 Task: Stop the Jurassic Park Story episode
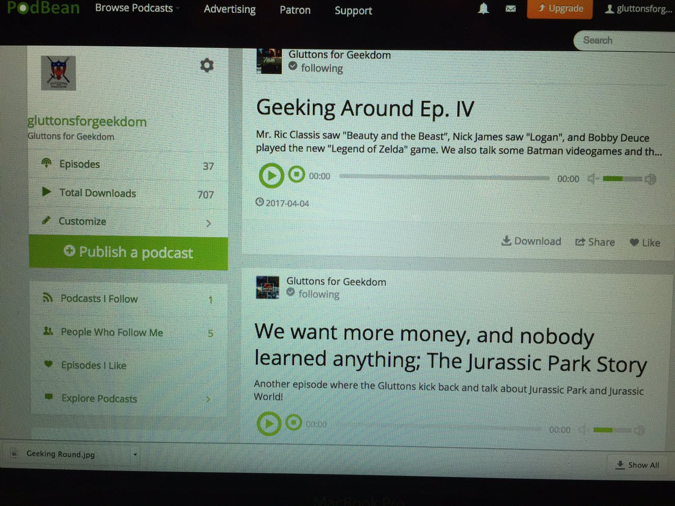(x=293, y=422)
